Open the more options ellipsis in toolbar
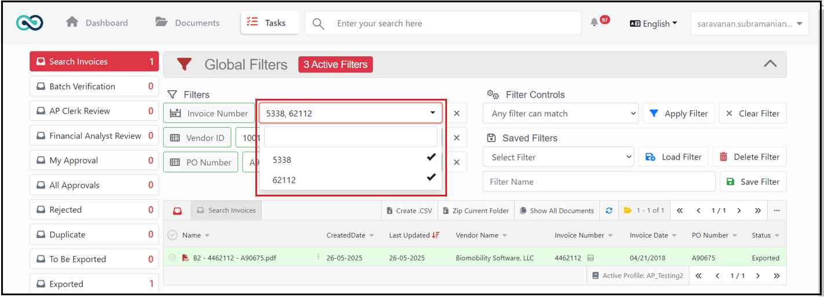This screenshot has width=824, height=297. 777,210
